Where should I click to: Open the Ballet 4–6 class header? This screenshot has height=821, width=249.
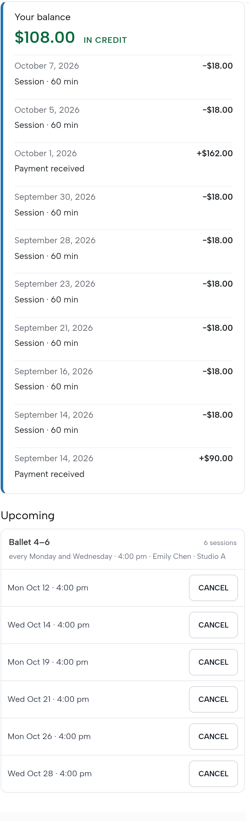[122, 549]
